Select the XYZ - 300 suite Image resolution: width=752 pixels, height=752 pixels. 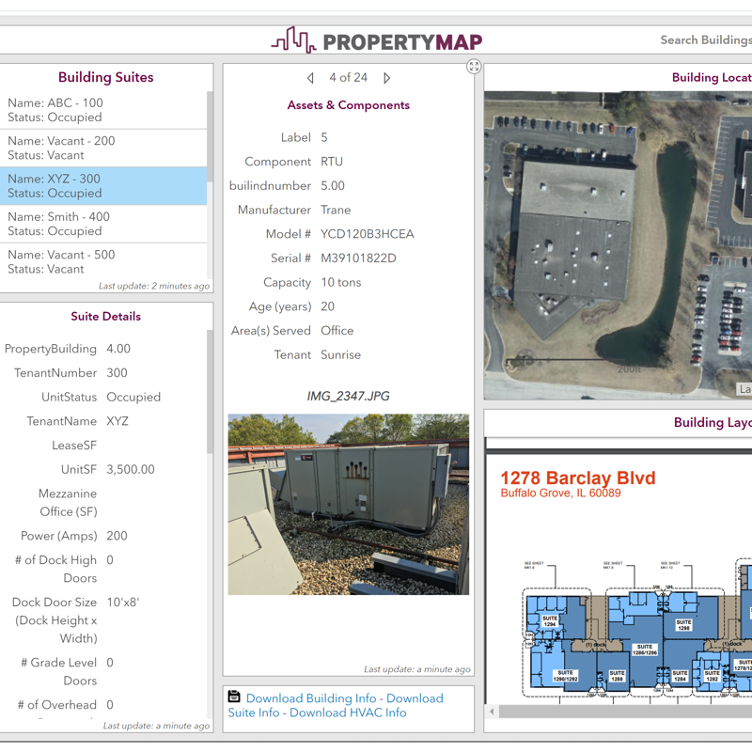coord(103,186)
